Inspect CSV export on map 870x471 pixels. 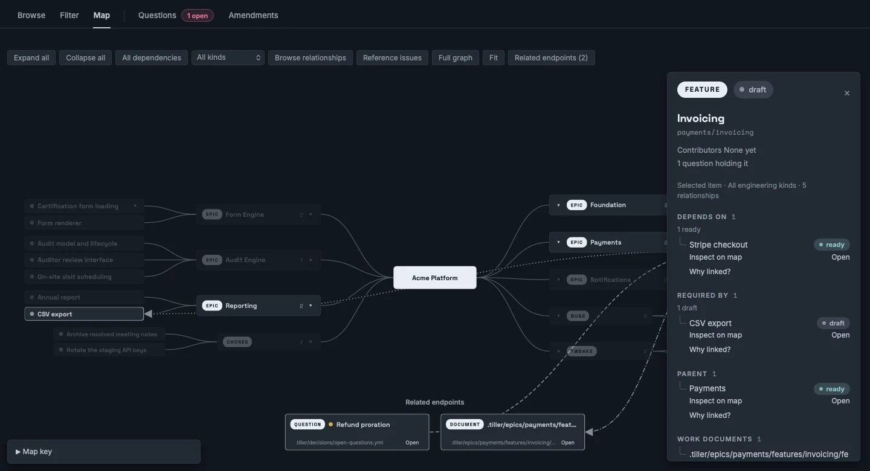point(715,335)
